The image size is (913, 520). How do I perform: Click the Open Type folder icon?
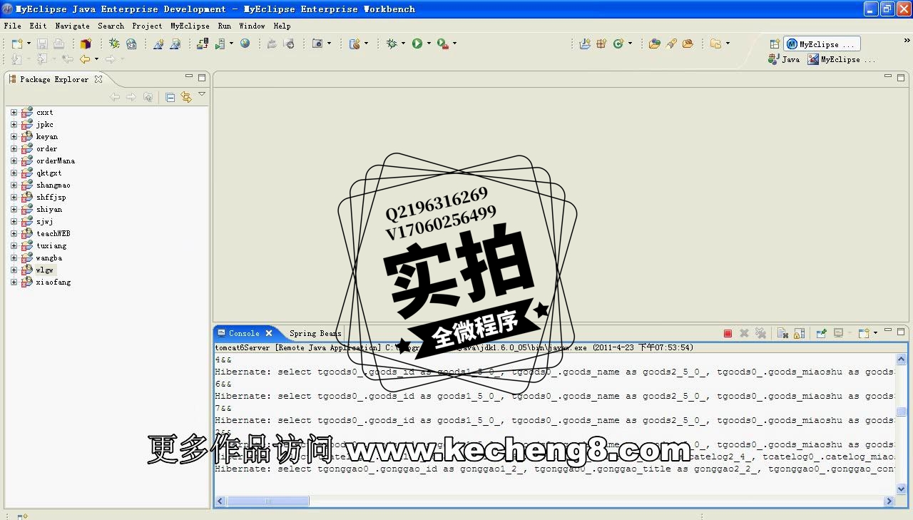pyautogui.click(x=654, y=44)
